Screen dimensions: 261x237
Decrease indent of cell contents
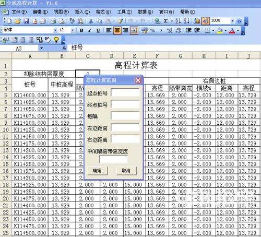coord(188,31)
